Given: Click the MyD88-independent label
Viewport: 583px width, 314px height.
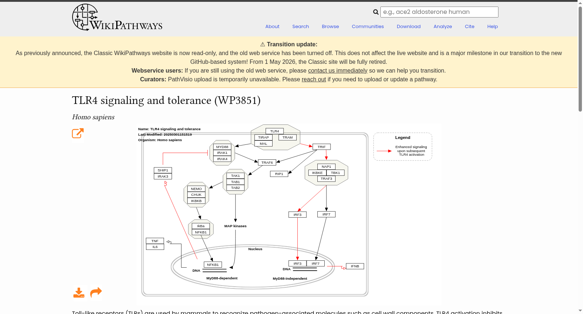Looking at the screenshot, I should click(290, 279).
